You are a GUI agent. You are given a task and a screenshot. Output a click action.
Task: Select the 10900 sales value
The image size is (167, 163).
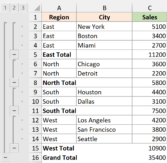[150, 148]
